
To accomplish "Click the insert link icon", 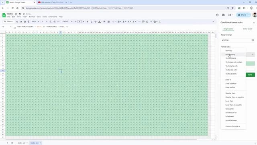I will click(139, 22).
